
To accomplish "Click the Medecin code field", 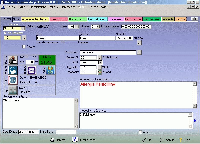I will point(88,72).
